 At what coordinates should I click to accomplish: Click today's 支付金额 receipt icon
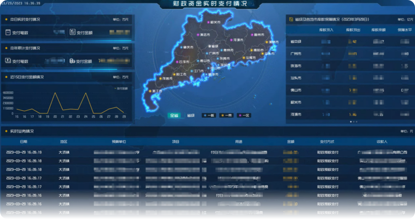[x=72, y=32]
